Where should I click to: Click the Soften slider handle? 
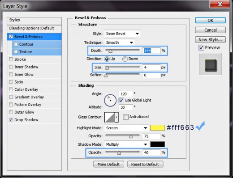[x=106, y=76]
